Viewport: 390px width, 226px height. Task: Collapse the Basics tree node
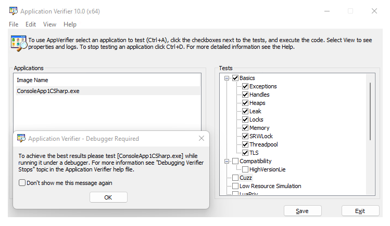tap(227, 78)
